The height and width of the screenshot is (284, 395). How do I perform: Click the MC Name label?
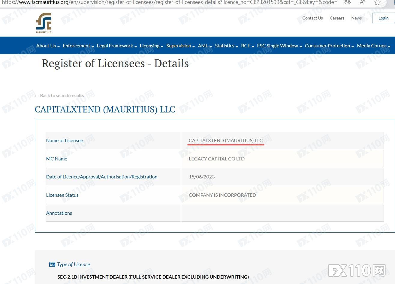(57, 159)
